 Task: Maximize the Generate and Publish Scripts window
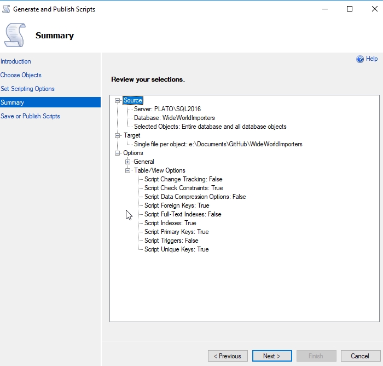[x=350, y=9]
